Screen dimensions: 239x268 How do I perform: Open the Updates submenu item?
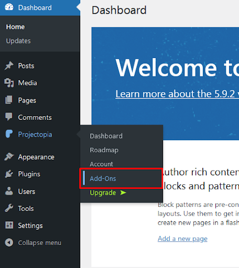18,41
